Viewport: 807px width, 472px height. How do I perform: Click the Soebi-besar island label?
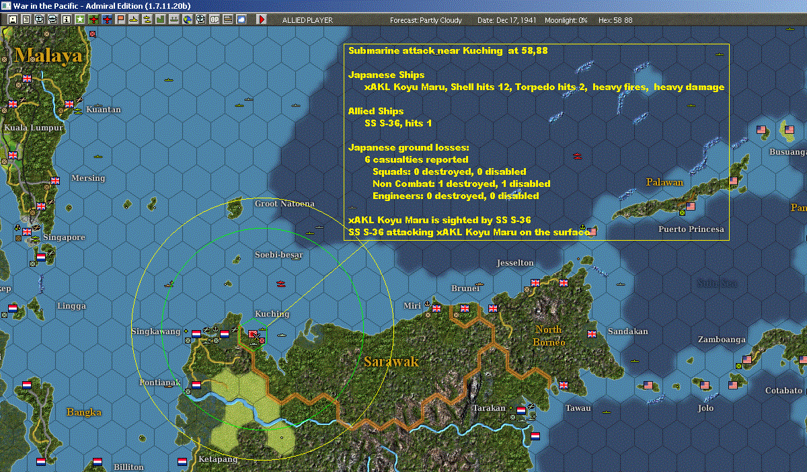279,255
